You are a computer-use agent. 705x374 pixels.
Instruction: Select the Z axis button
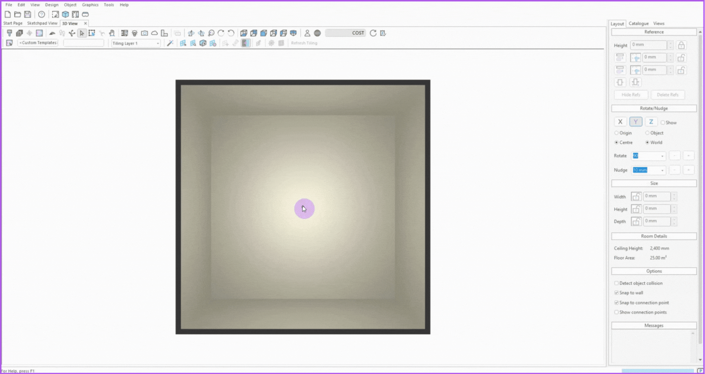pyautogui.click(x=651, y=122)
